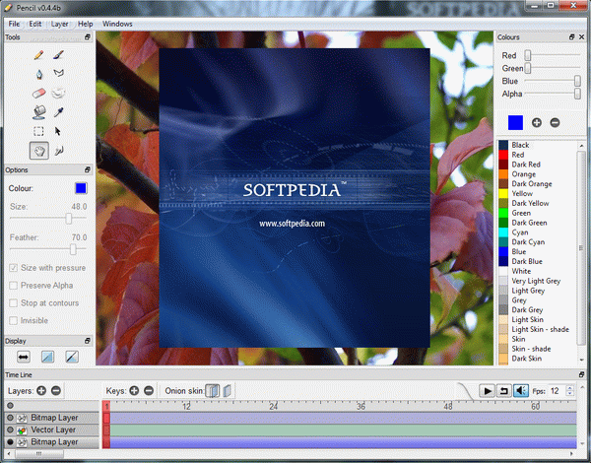Toggle visibility of the Vector Layer
The width and height of the screenshot is (591, 463).
click(10, 430)
